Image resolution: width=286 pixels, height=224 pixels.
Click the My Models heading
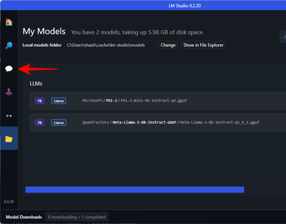(44, 31)
